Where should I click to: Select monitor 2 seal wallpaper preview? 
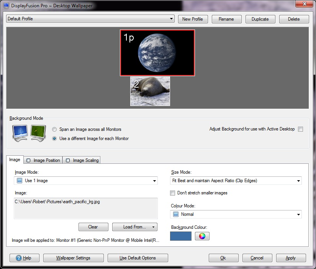click(x=150, y=91)
